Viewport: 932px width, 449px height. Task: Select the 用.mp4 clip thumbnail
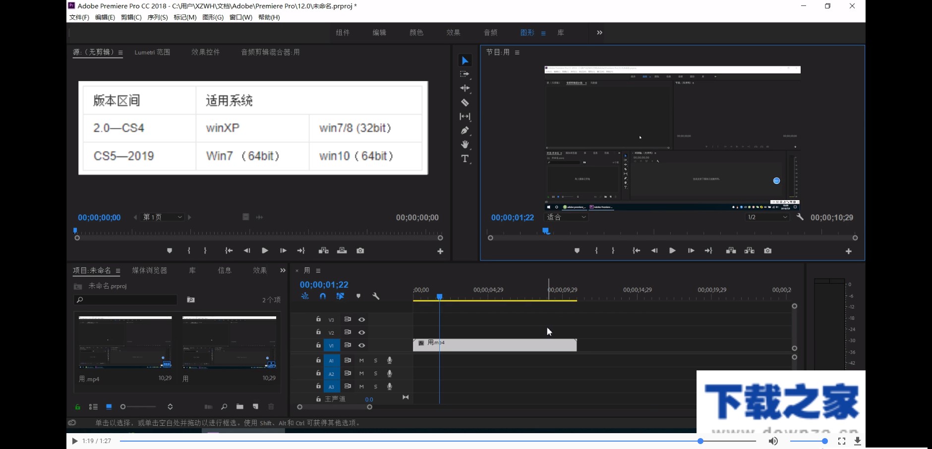tap(125, 343)
